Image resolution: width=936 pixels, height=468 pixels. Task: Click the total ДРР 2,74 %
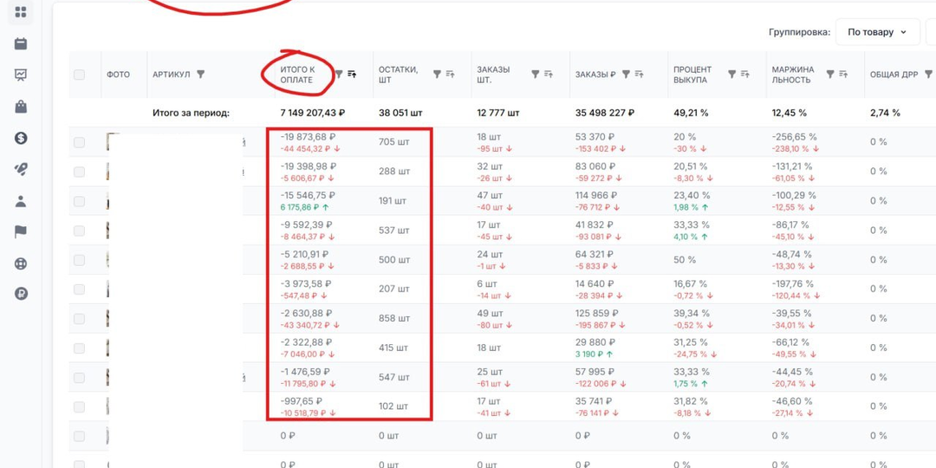[x=885, y=112]
